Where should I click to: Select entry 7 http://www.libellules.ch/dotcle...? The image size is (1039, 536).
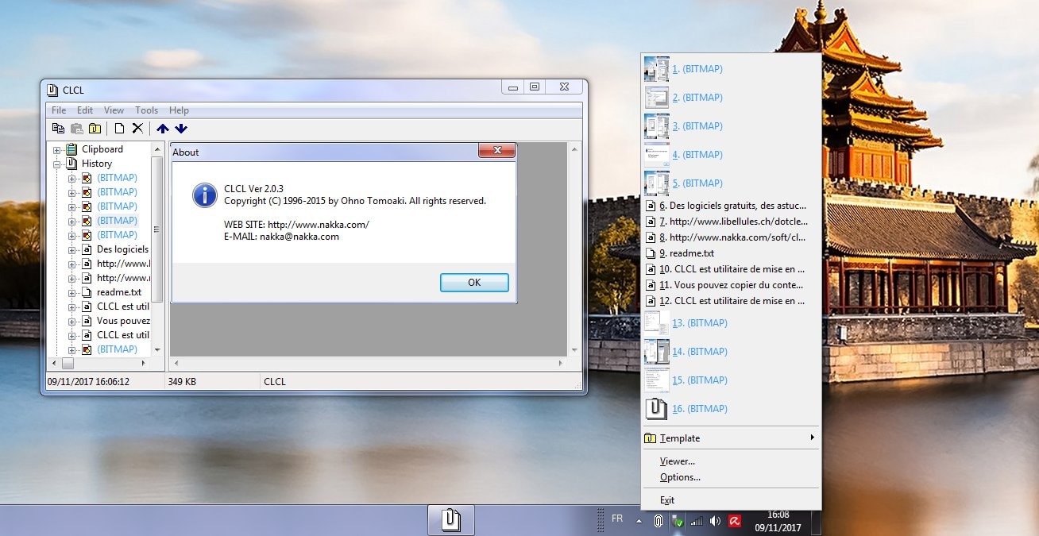pos(731,222)
